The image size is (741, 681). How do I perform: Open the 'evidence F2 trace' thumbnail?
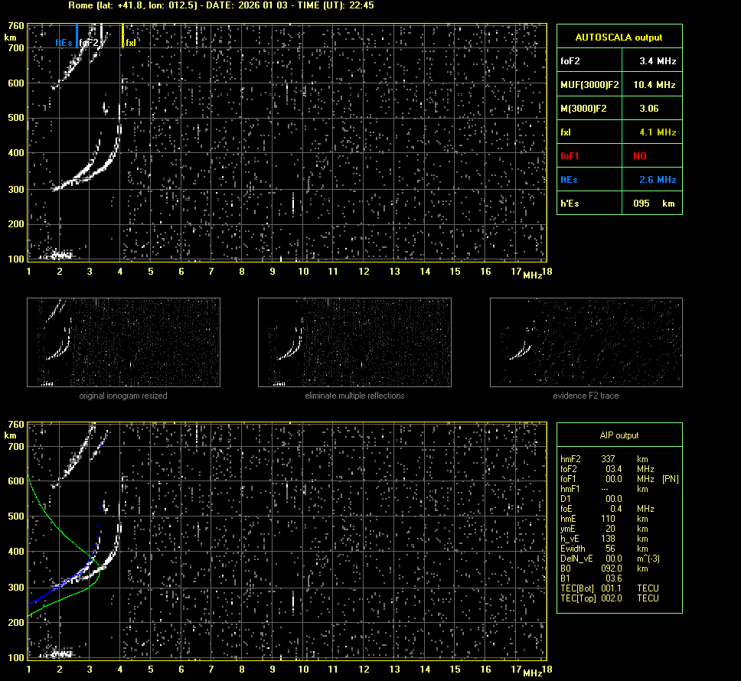coord(586,342)
